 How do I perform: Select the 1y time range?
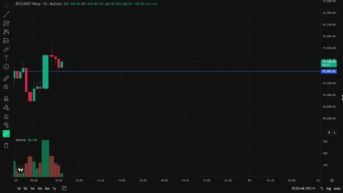click(54, 188)
